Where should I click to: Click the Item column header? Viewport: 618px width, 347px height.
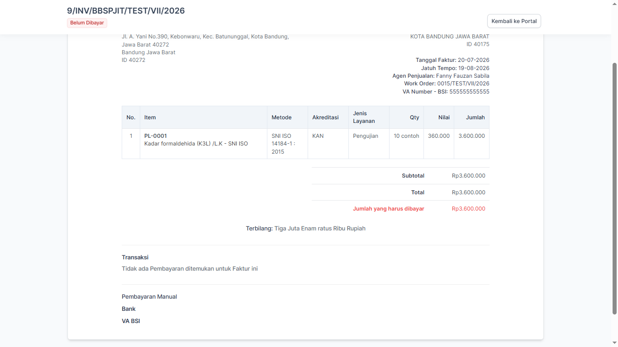click(150, 117)
